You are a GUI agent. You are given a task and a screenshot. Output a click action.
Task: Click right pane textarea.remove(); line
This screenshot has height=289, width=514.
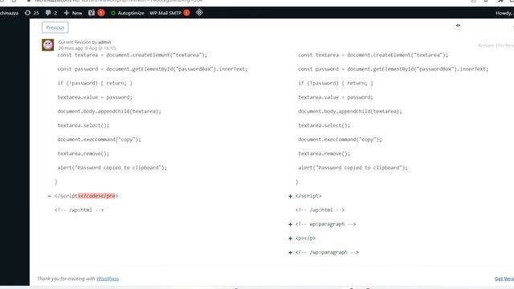click(324, 153)
